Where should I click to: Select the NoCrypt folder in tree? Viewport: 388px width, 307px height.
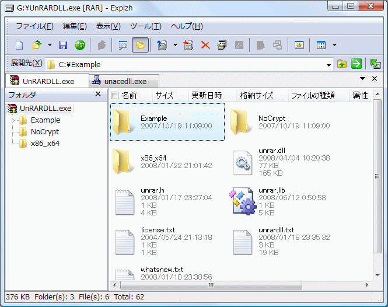tap(44, 132)
